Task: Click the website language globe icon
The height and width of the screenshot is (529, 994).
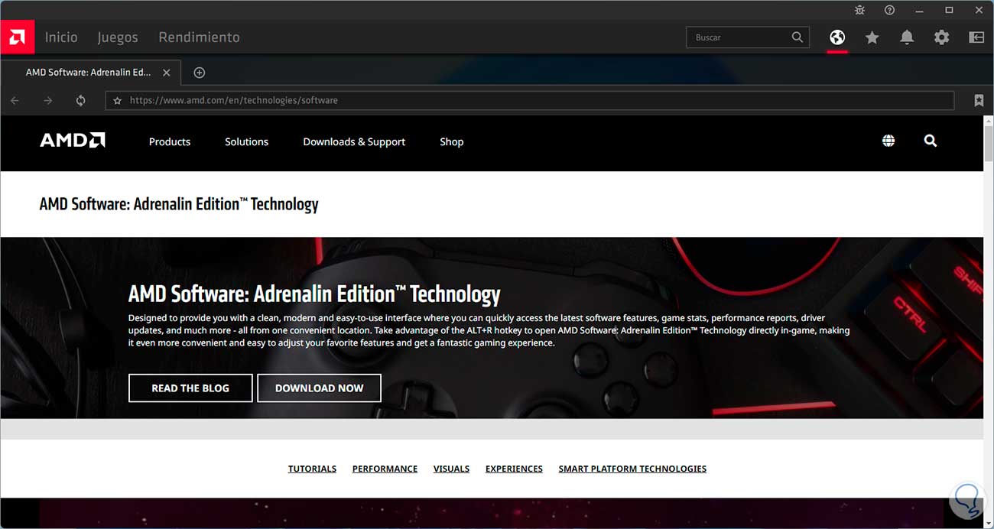Action: 888,141
